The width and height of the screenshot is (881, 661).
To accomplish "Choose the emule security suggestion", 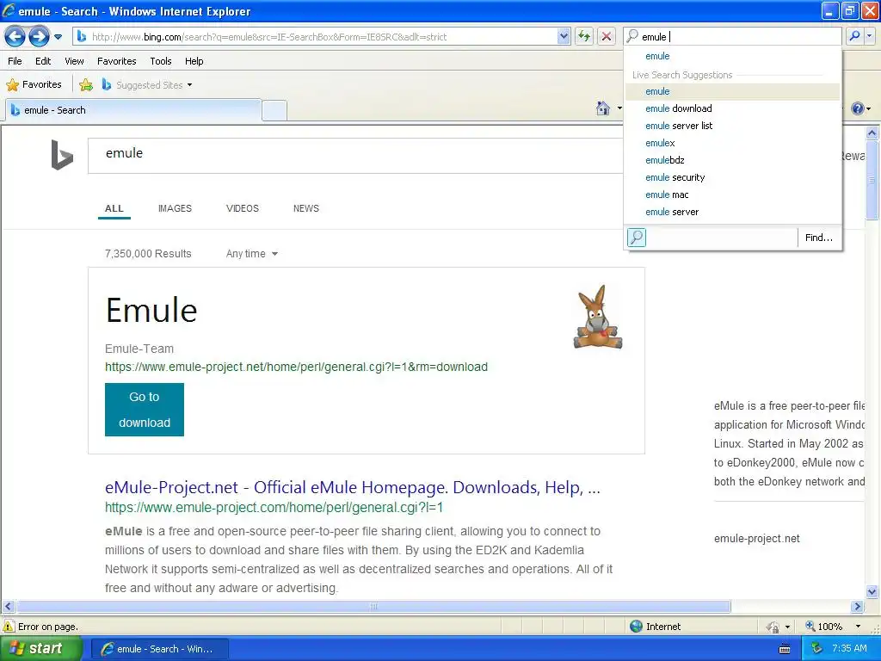I will click(733, 177).
